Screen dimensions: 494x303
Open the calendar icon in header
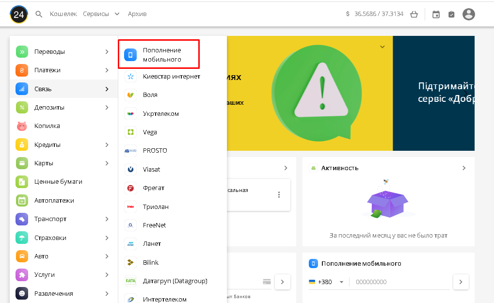[x=436, y=15]
